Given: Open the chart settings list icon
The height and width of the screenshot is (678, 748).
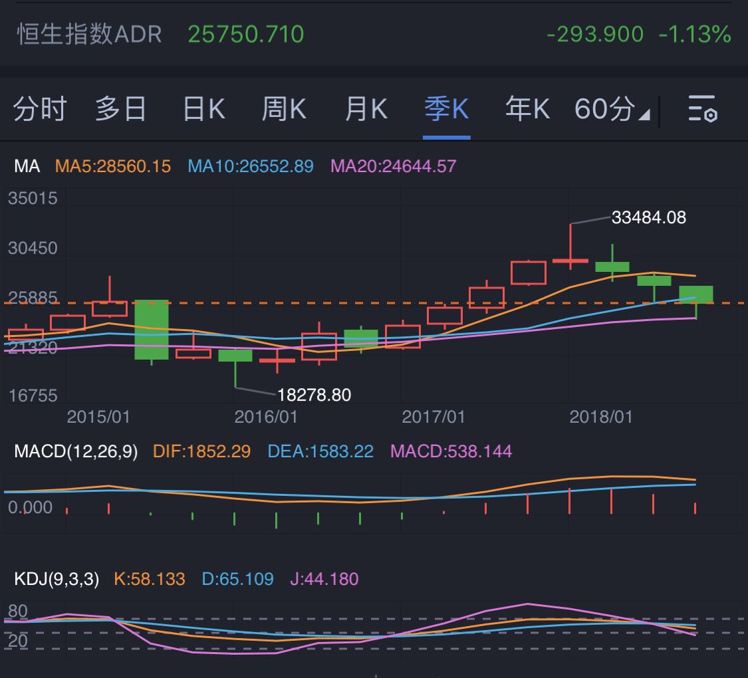Looking at the screenshot, I should [x=702, y=109].
